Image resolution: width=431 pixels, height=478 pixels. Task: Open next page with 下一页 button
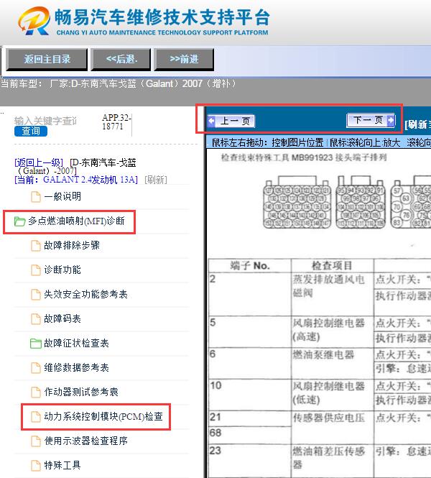tap(371, 120)
